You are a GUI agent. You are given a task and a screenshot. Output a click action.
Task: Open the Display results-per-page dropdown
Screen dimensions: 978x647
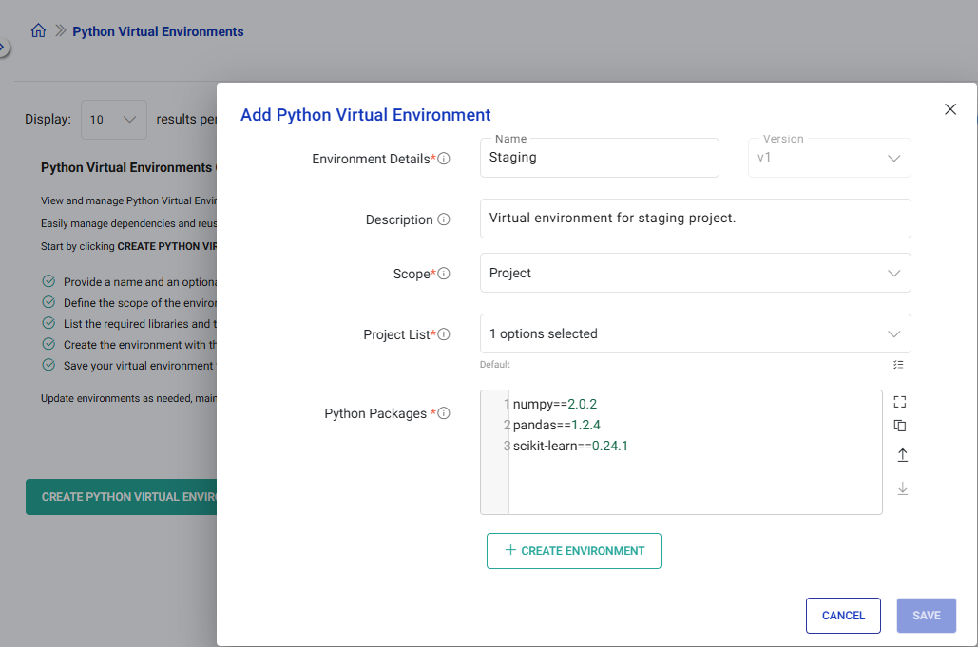(x=113, y=119)
